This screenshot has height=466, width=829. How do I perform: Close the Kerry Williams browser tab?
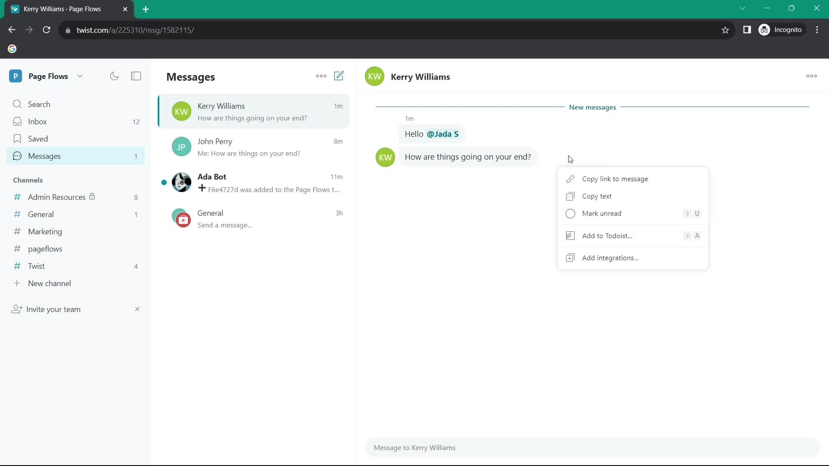(x=125, y=9)
